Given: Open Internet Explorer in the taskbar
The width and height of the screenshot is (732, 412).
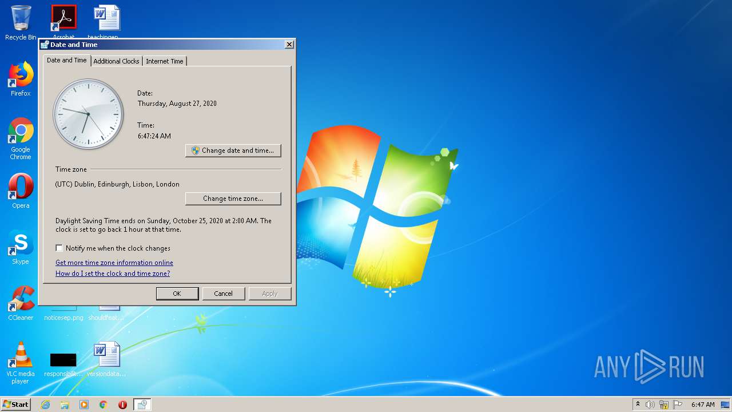Looking at the screenshot, I should click(x=45, y=405).
